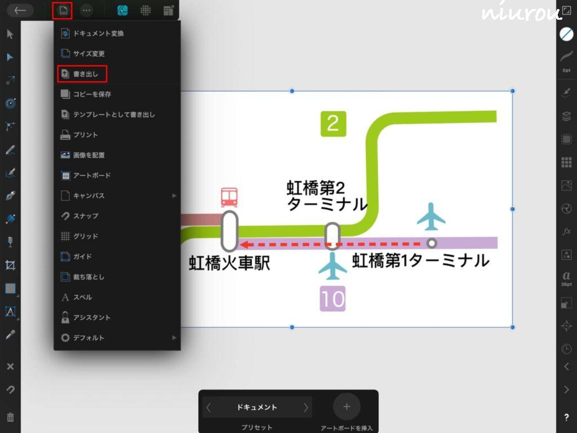Screen dimensions: 577x433
Task: Go to next preset with right chevron
Action: pyautogui.click(x=306, y=407)
